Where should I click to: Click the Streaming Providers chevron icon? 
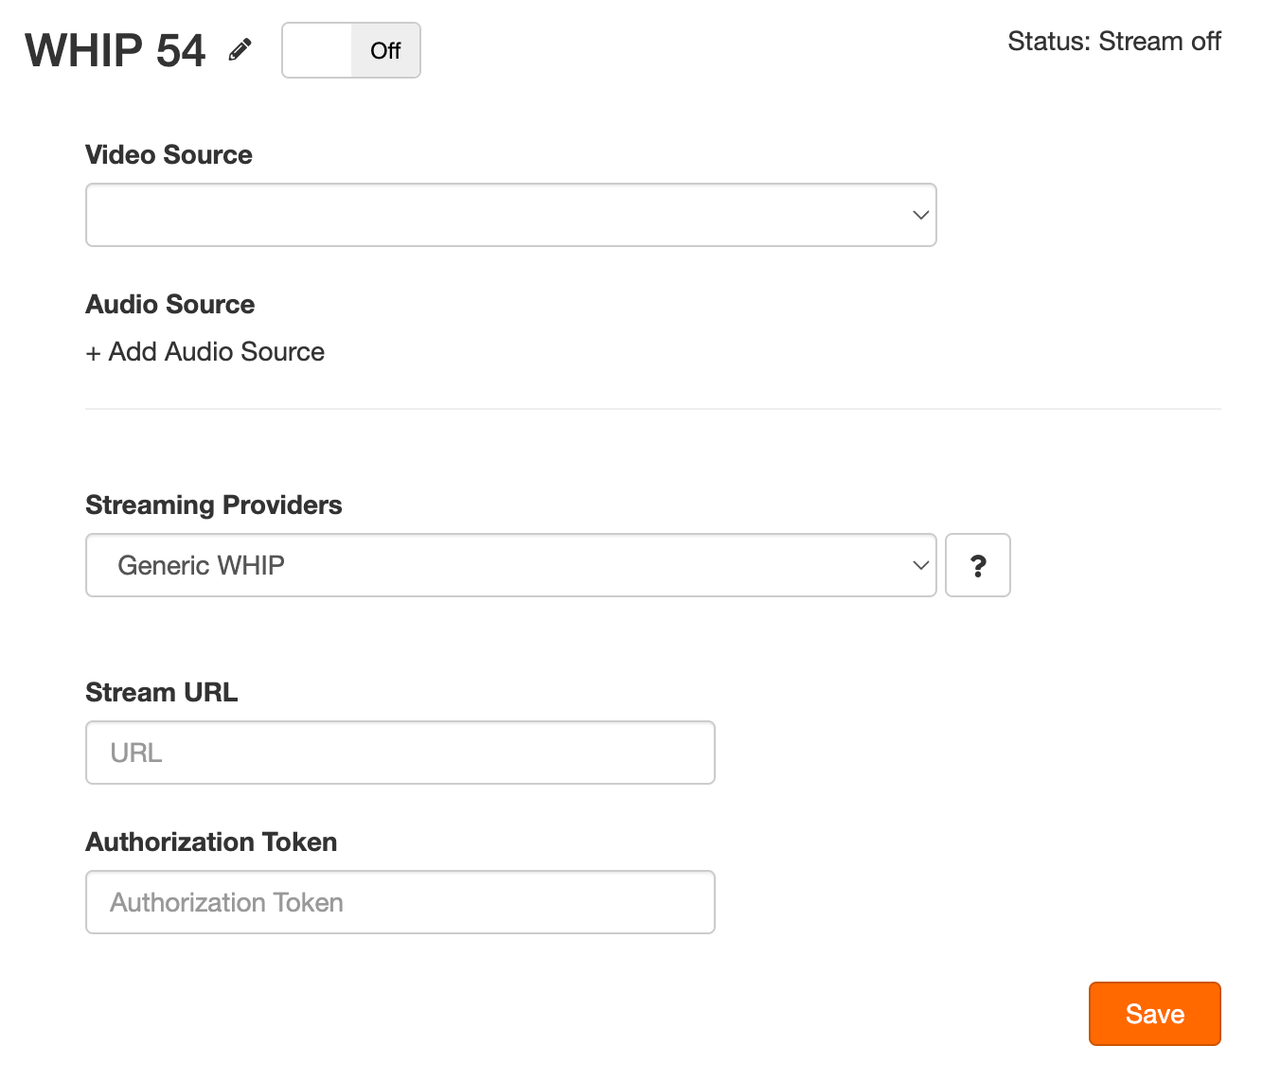[x=919, y=565]
